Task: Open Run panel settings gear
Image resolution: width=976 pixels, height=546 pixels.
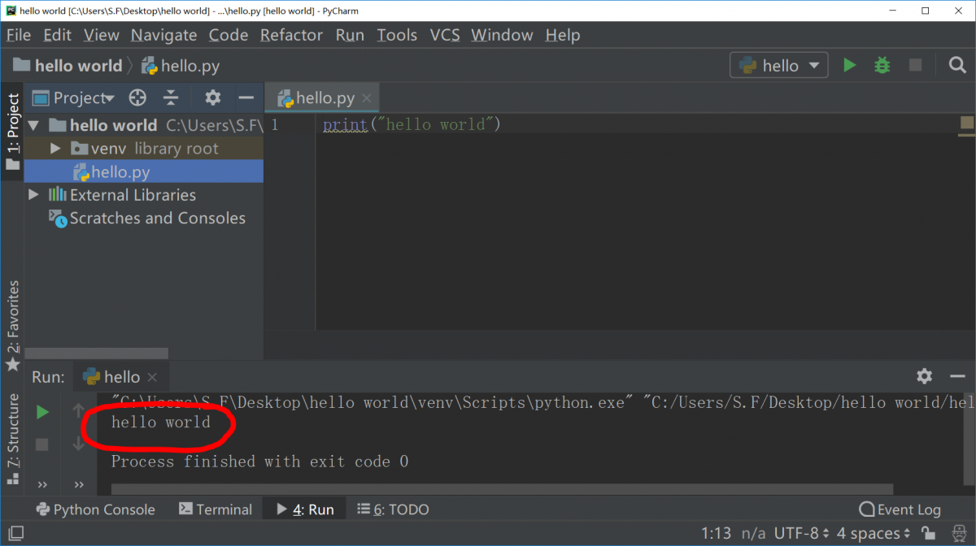Action: pos(924,376)
